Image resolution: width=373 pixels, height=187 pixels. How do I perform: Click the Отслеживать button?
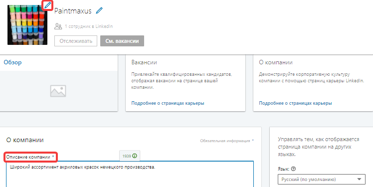(76, 41)
